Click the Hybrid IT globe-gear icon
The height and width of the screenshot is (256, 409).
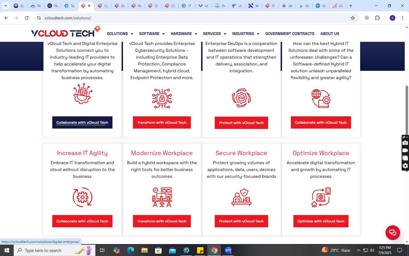coord(321,98)
